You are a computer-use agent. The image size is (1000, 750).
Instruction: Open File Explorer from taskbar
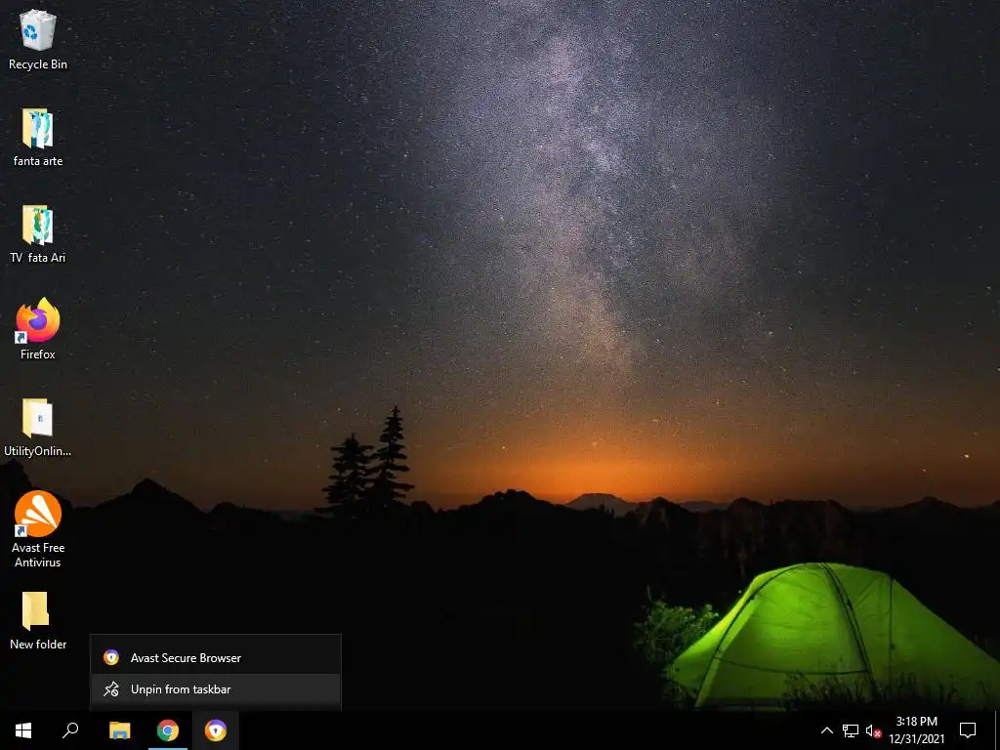click(119, 730)
